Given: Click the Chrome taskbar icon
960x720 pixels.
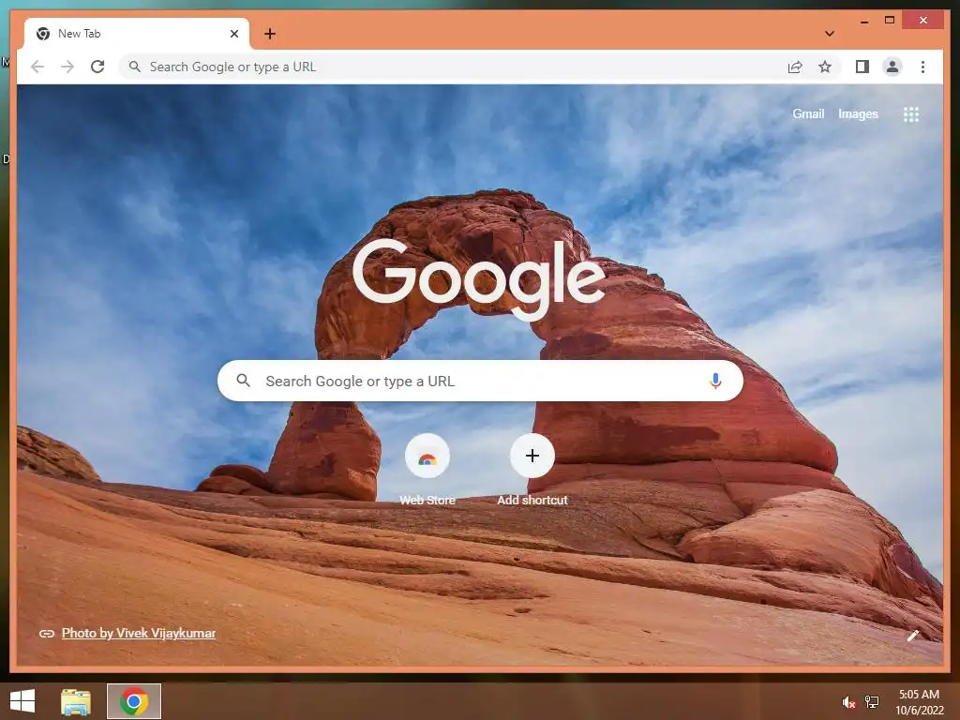Looking at the screenshot, I should click(x=134, y=701).
